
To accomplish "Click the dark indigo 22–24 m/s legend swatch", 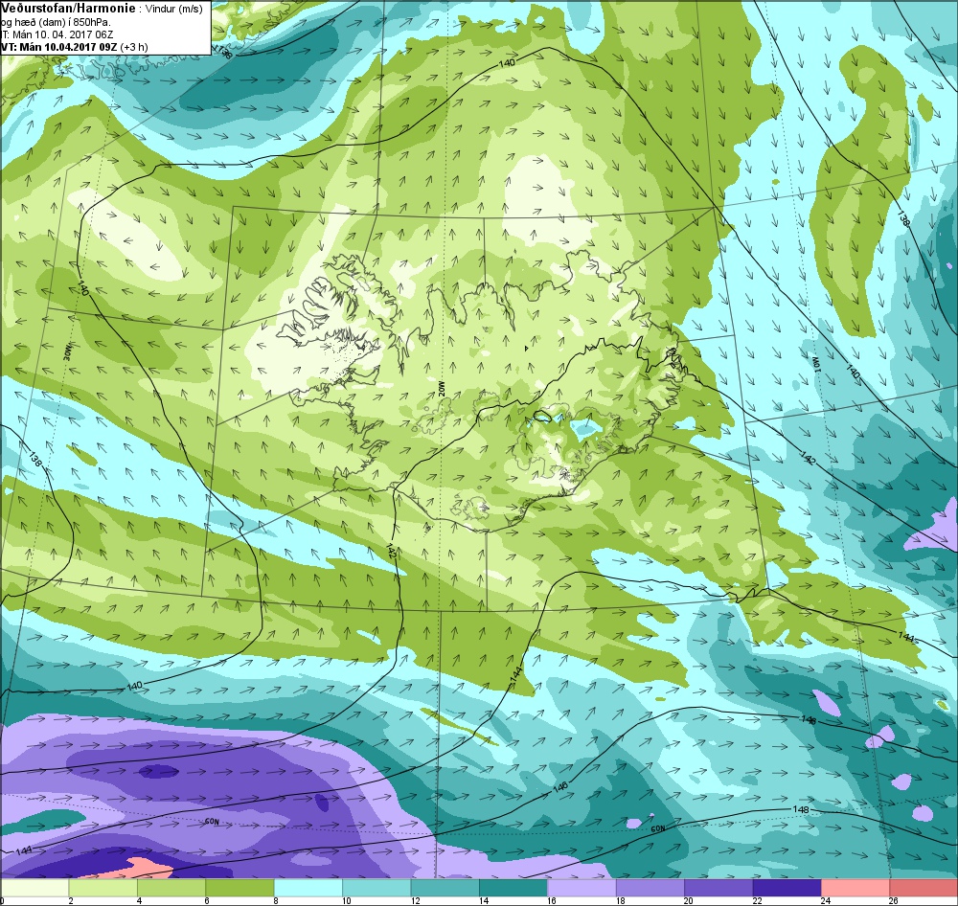I will pyautogui.click(x=787, y=887).
